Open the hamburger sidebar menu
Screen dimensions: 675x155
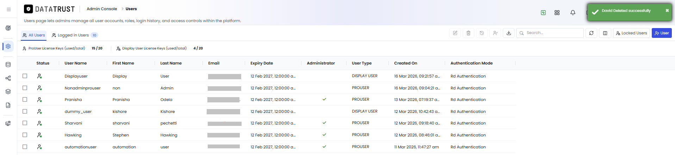click(9, 9)
